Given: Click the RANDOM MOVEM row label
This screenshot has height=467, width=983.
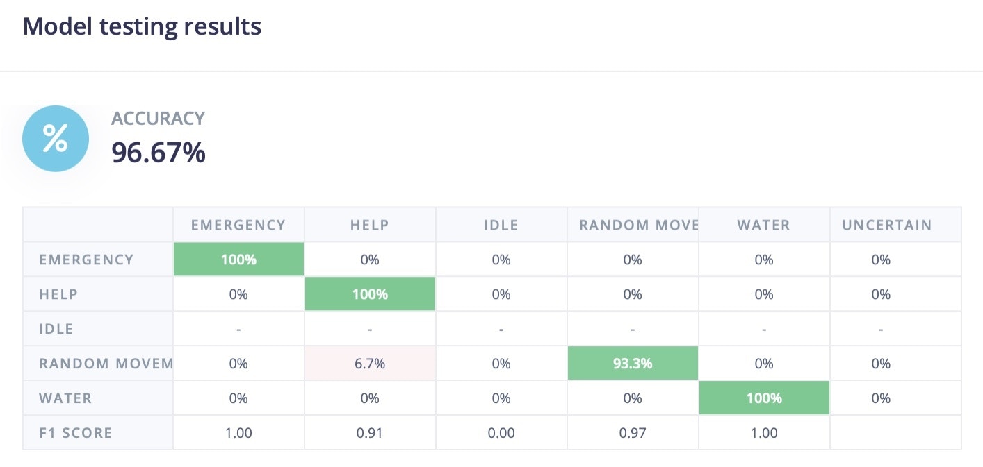Looking at the screenshot, I should 106,364.
